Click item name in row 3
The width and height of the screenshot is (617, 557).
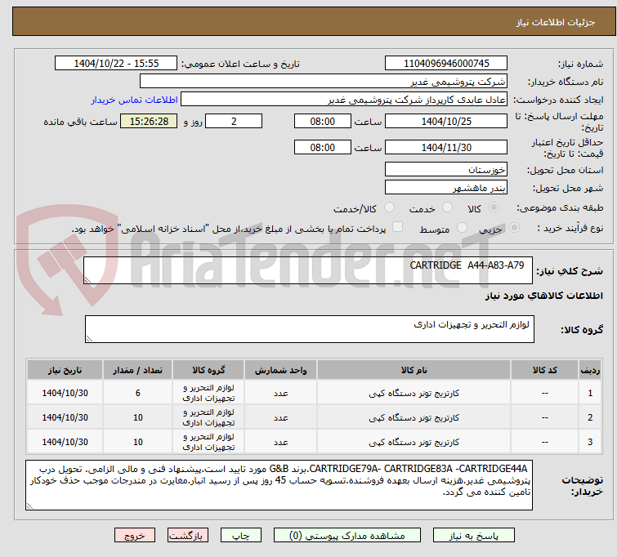click(x=414, y=442)
